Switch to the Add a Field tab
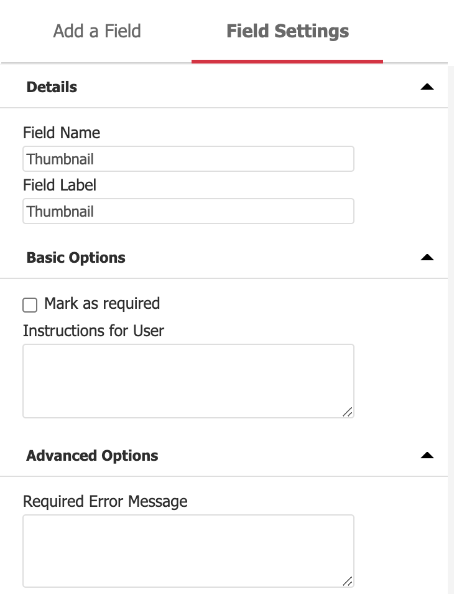454x594 pixels. 97,31
